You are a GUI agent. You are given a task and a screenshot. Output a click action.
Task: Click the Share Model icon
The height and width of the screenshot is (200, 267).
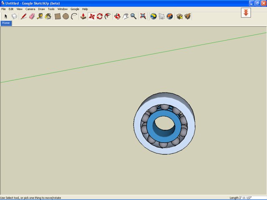click(x=187, y=16)
